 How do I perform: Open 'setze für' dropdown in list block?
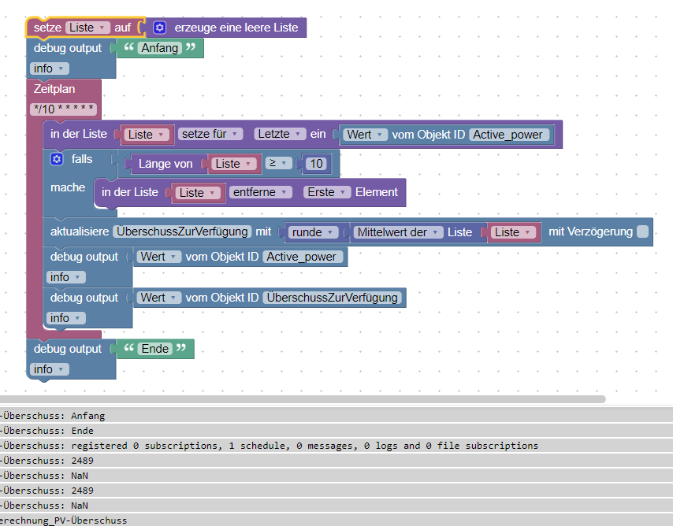point(210,134)
